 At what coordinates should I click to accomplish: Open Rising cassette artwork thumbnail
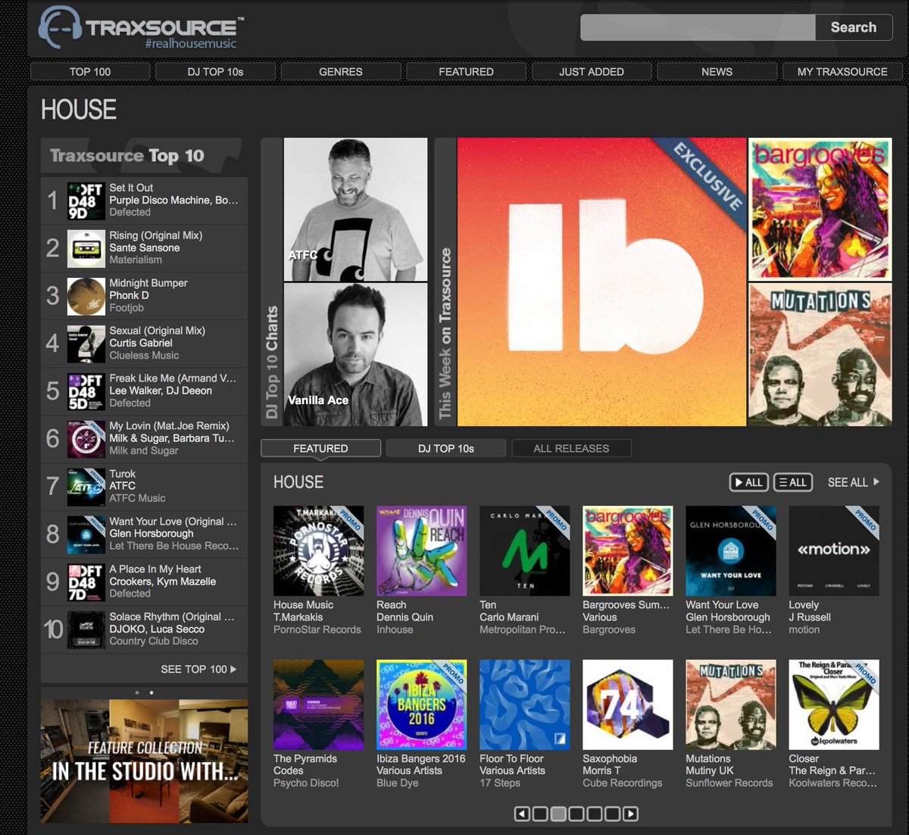[86, 248]
